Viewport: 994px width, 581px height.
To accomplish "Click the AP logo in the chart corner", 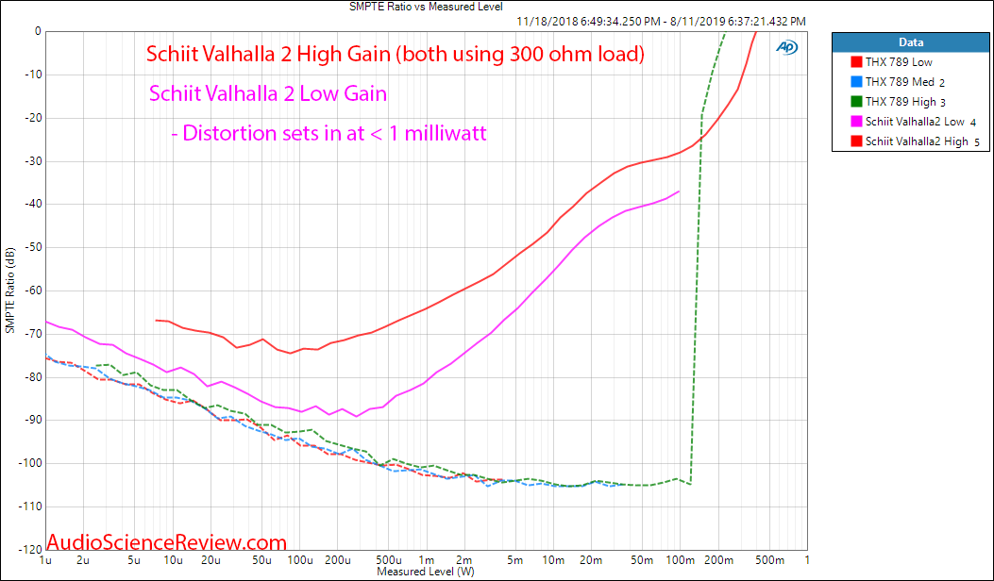I will pos(786,47).
